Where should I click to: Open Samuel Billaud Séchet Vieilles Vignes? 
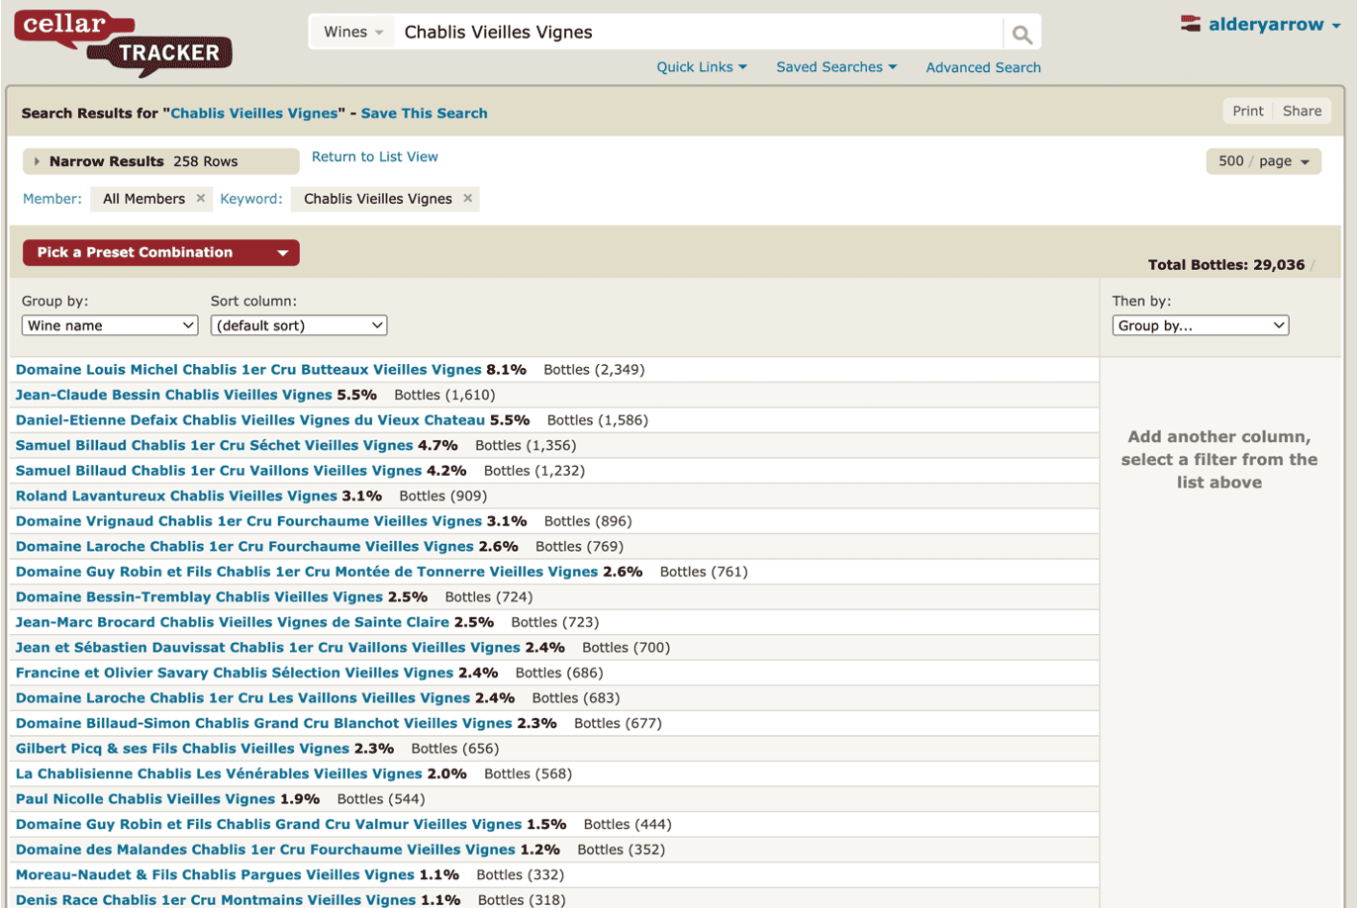click(215, 445)
